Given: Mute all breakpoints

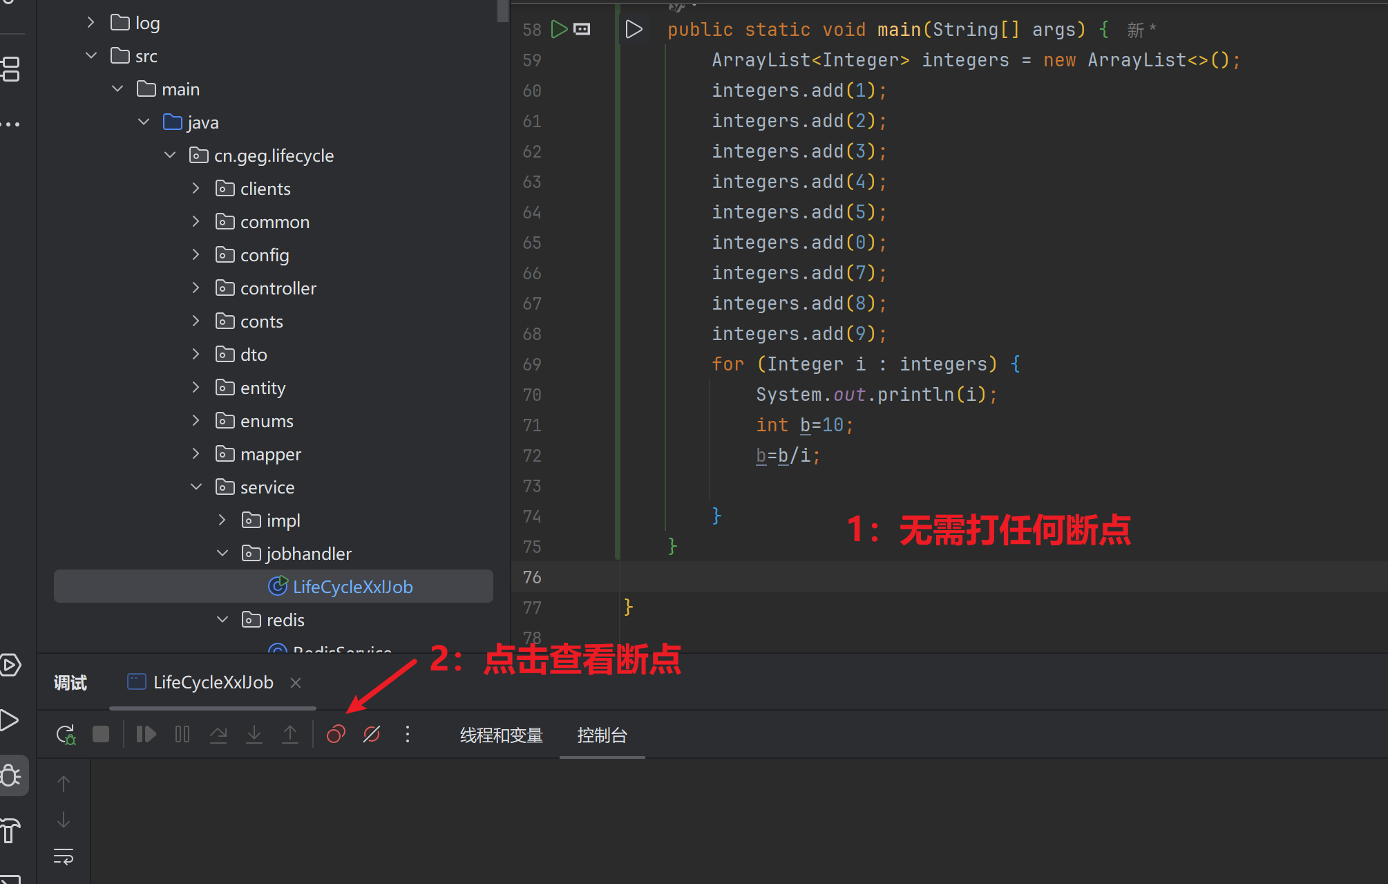Looking at the screenshot, I should [372, 734].
